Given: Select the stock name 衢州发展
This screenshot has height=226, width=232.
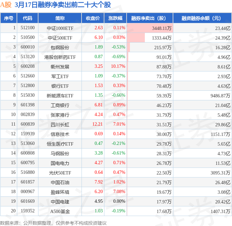Looking at the screenshot, I should (60, 66).
